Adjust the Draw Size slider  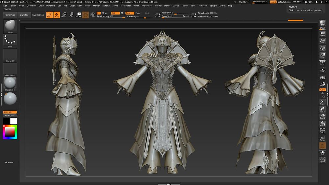click(x=175, y=16)
